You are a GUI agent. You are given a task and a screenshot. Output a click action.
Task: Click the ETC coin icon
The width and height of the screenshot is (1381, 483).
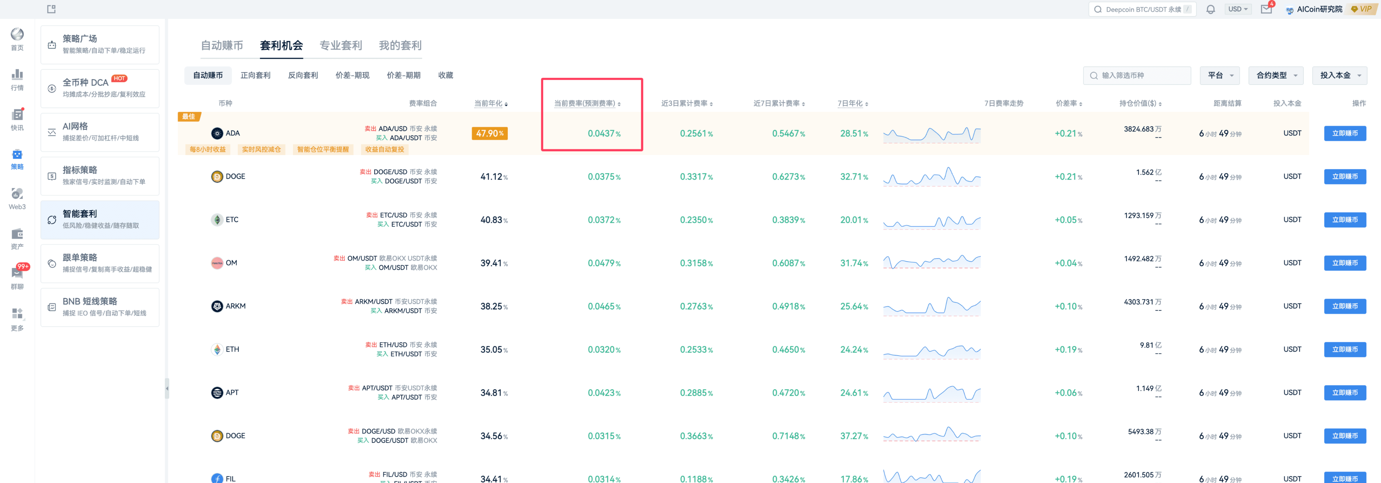click(x=217, y=220)
